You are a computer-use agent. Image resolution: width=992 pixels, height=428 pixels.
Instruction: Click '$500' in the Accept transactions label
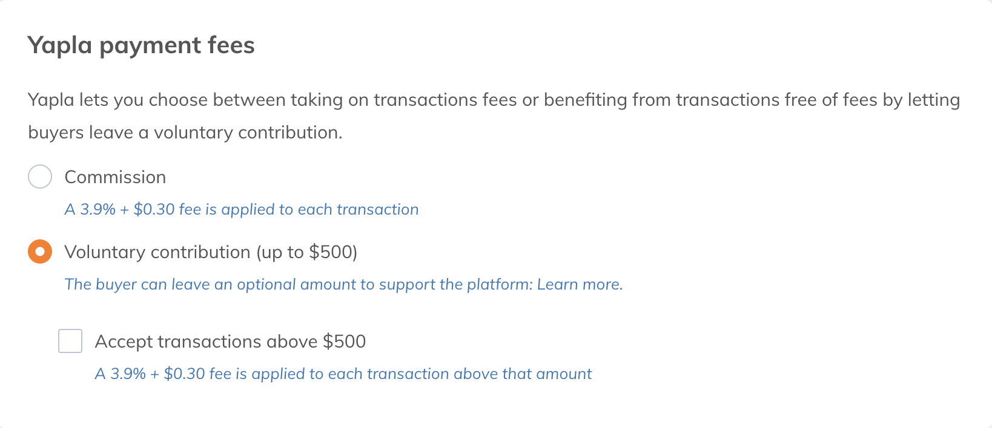tap(344, 342)
